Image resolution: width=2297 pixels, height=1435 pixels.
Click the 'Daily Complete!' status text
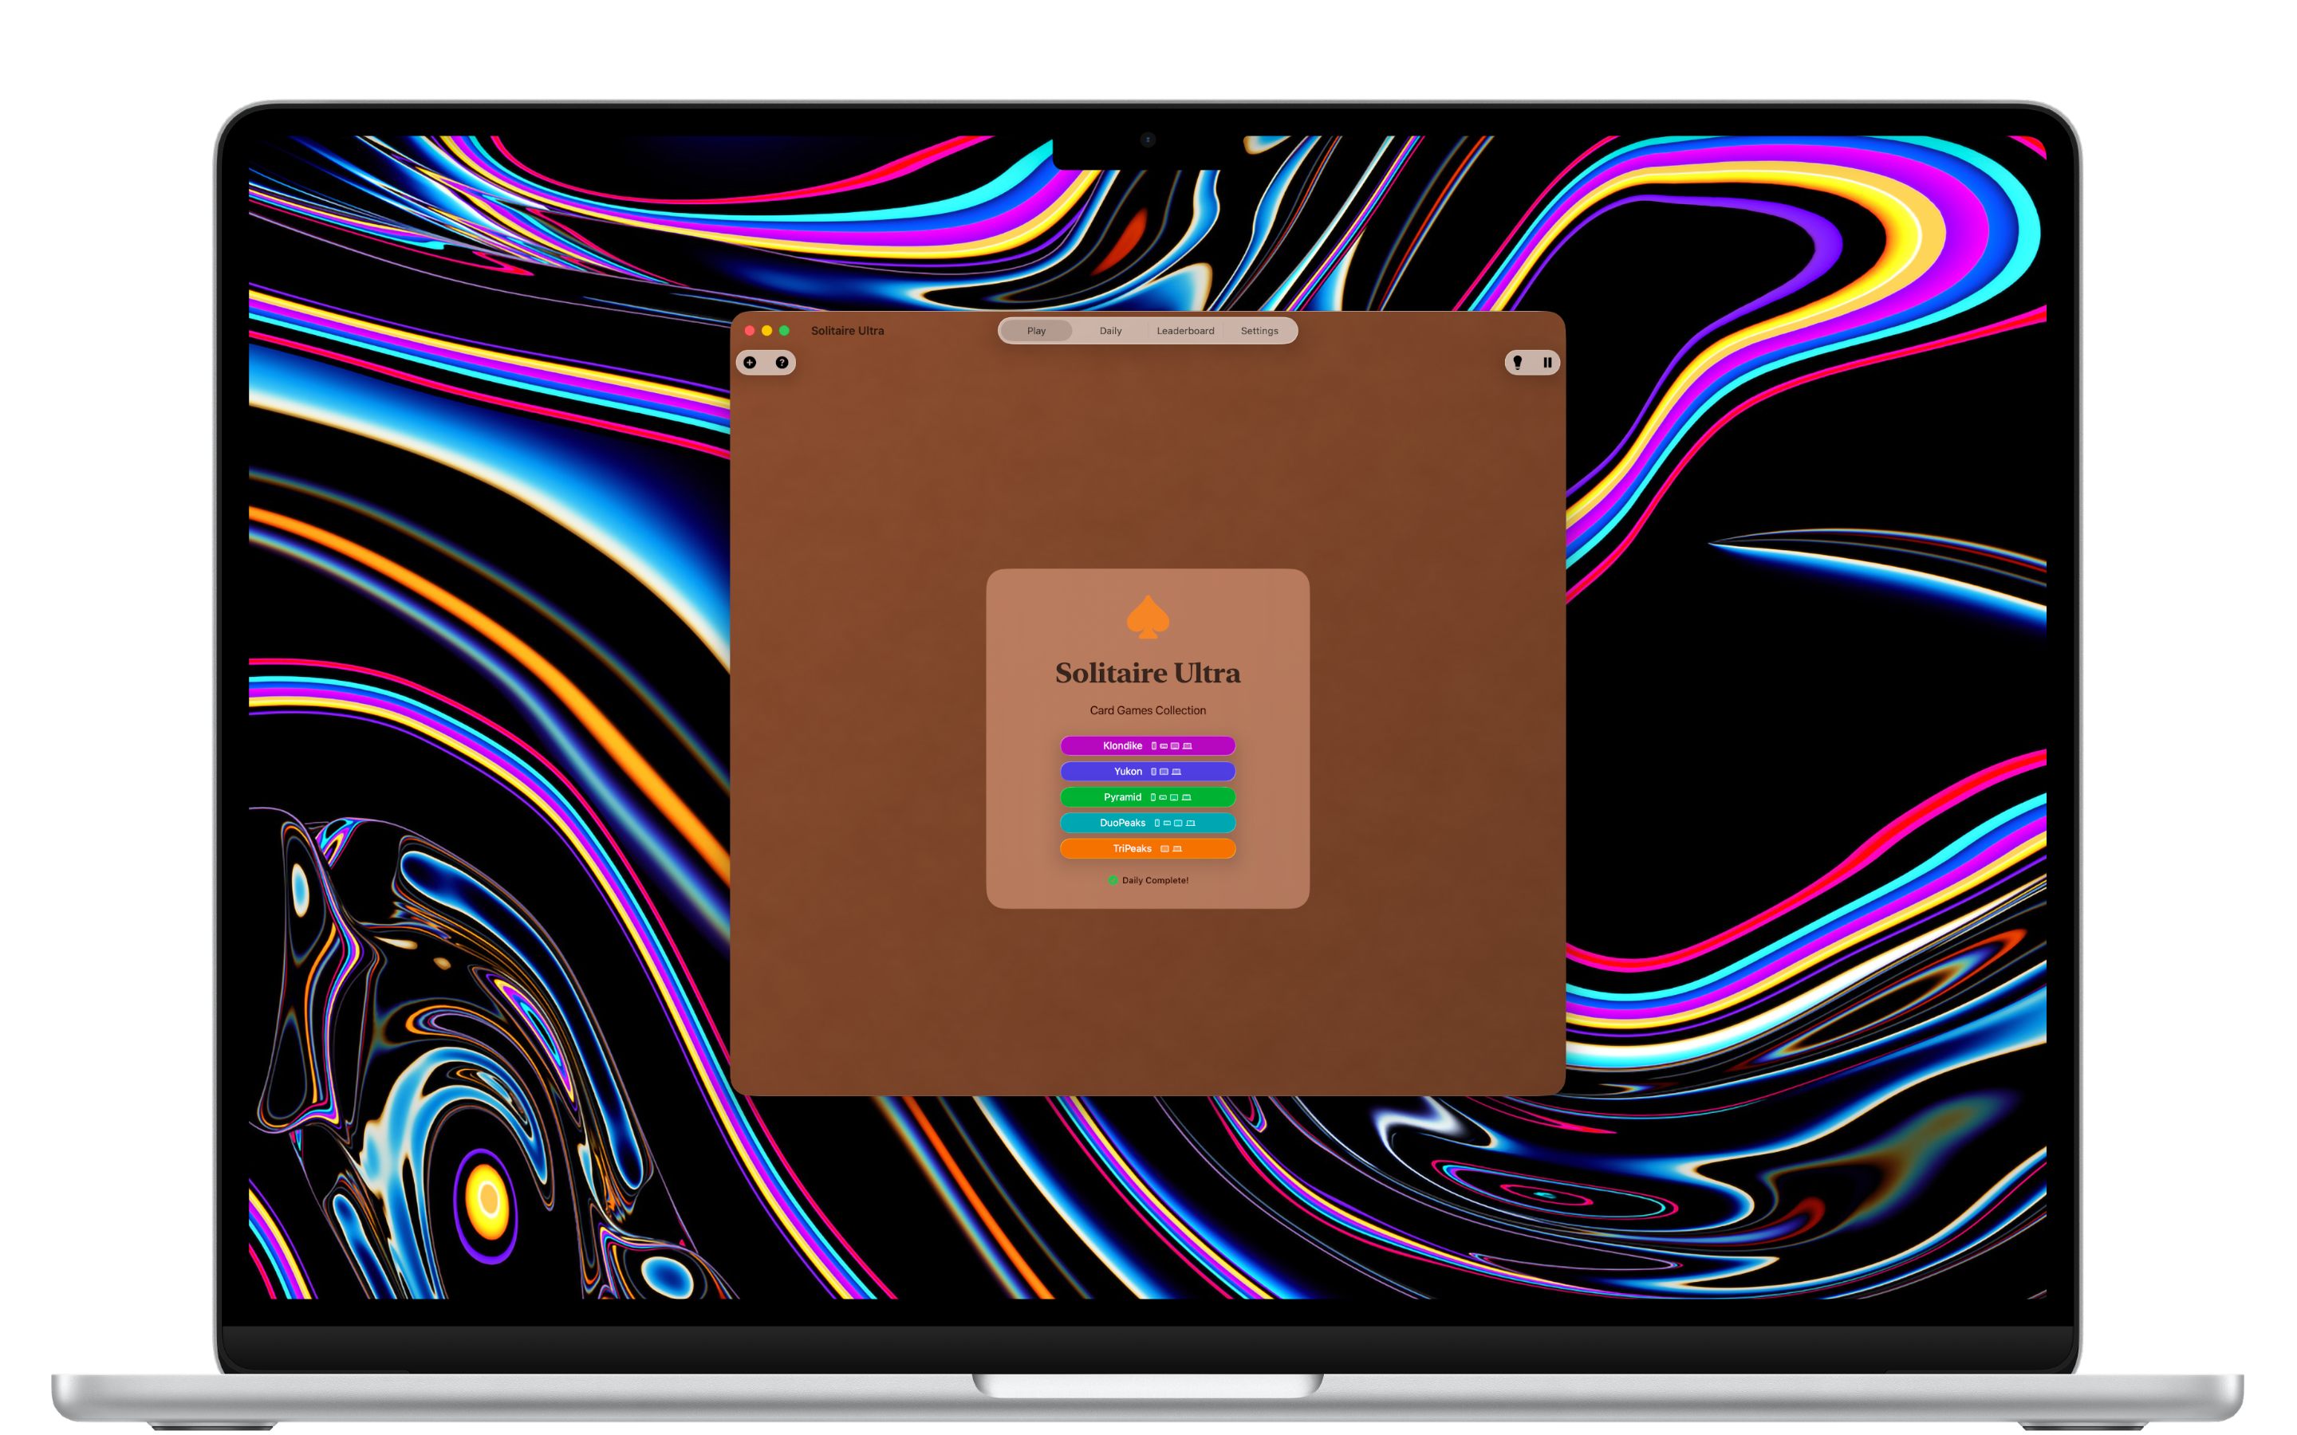pyautogui.click(x=1155, y=881)
